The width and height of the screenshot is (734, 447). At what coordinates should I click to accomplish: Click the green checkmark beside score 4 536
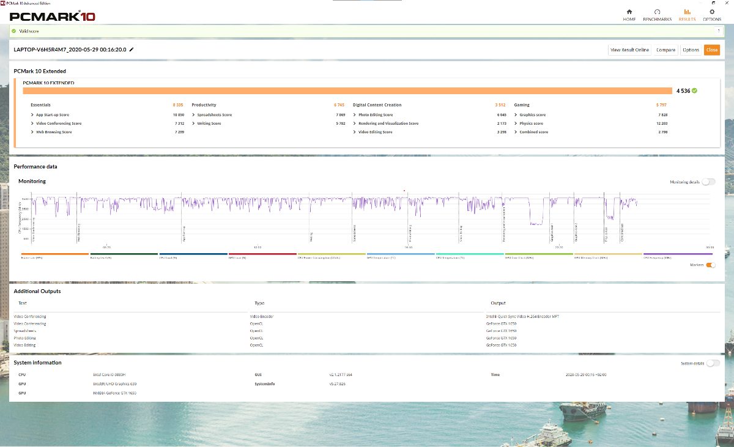click(x=694, y=91)
